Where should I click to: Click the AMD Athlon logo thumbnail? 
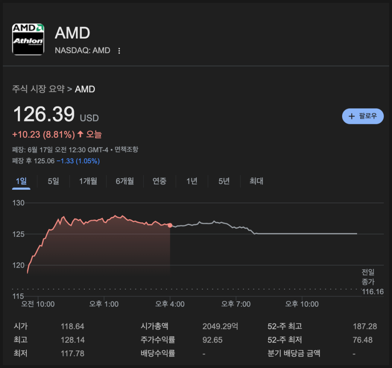(x=28, y=39)
